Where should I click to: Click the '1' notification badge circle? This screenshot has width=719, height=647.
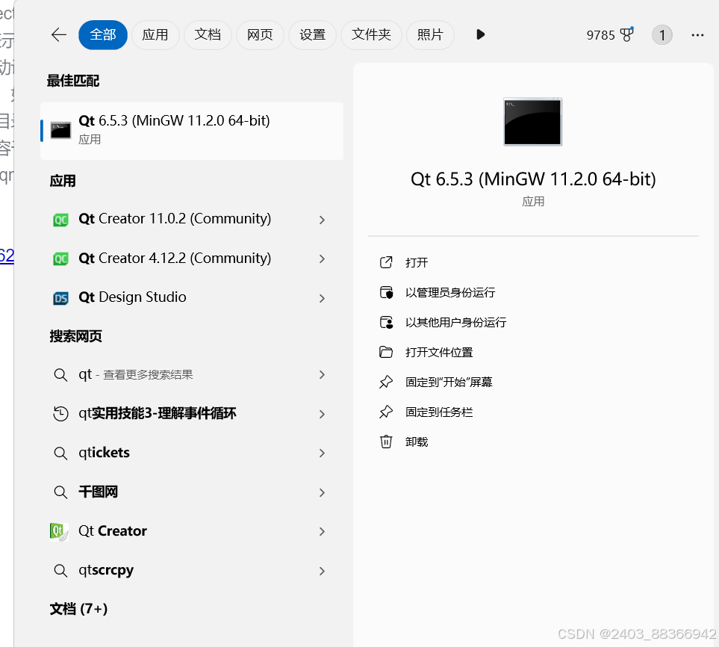click(662, 34)
